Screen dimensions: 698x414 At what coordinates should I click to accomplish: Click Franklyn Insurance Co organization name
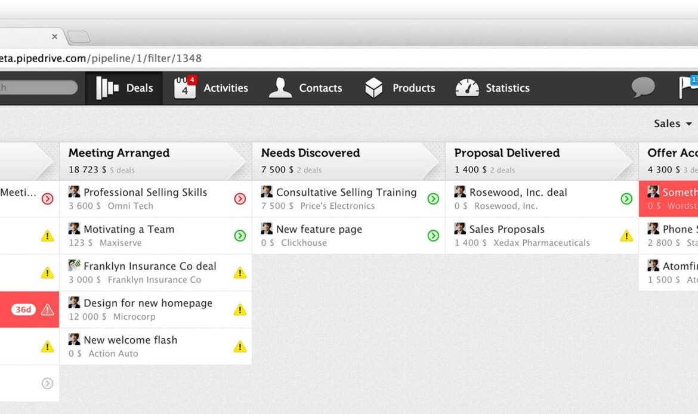pyautogui.click(x=155, y=280)
